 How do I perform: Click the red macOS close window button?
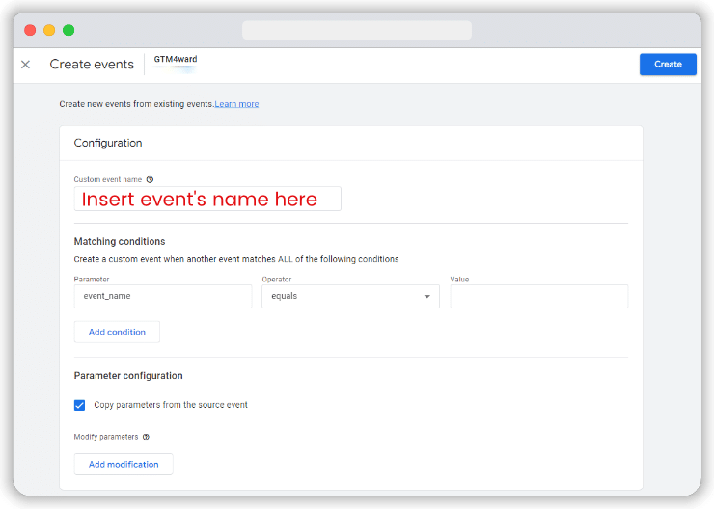tap(30, 30)
